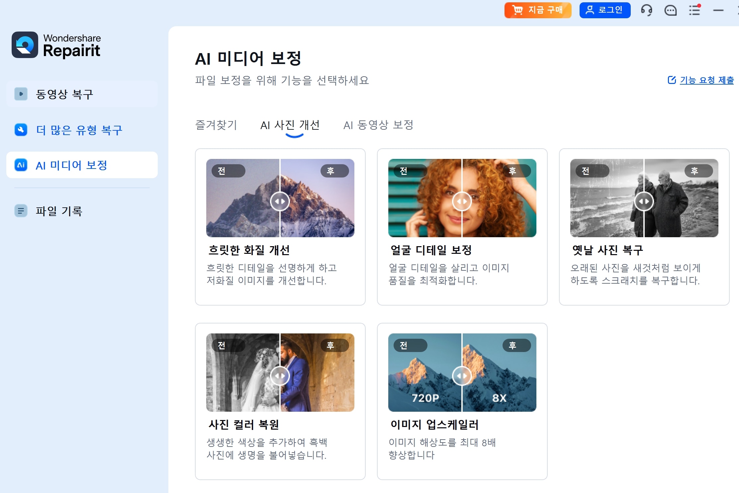
Task: Switch to the 즐겨찾기 favorites tab
Action: [x=216, y=125]
